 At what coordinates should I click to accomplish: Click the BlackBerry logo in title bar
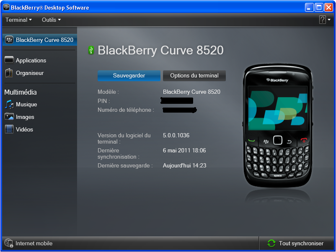pos(6,7)
